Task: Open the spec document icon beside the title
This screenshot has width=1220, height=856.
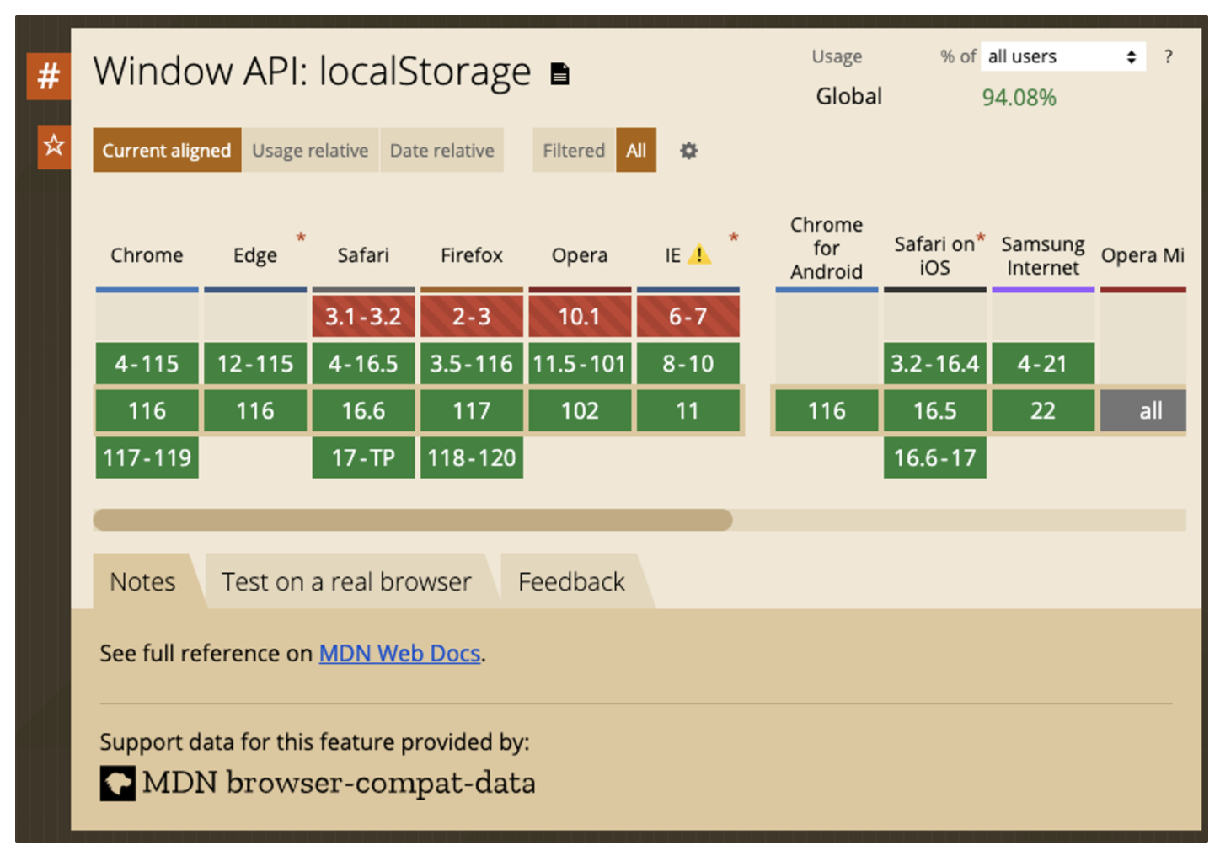Action: pyautogui.click(x=559, y=74)
